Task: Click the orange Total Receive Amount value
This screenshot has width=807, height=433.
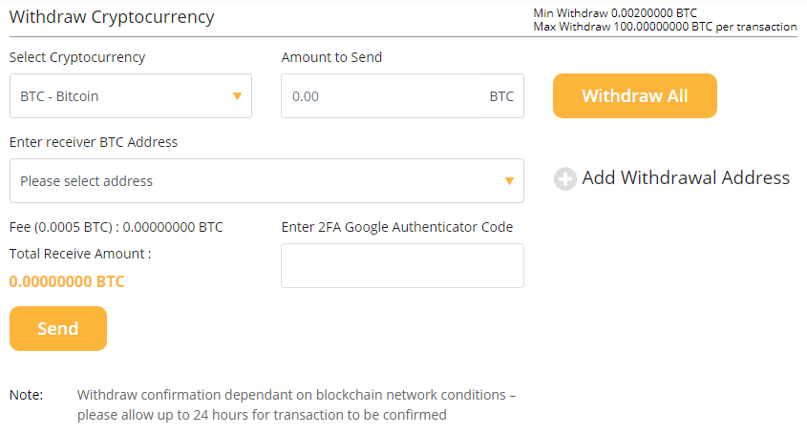Action: coord(67,281)
